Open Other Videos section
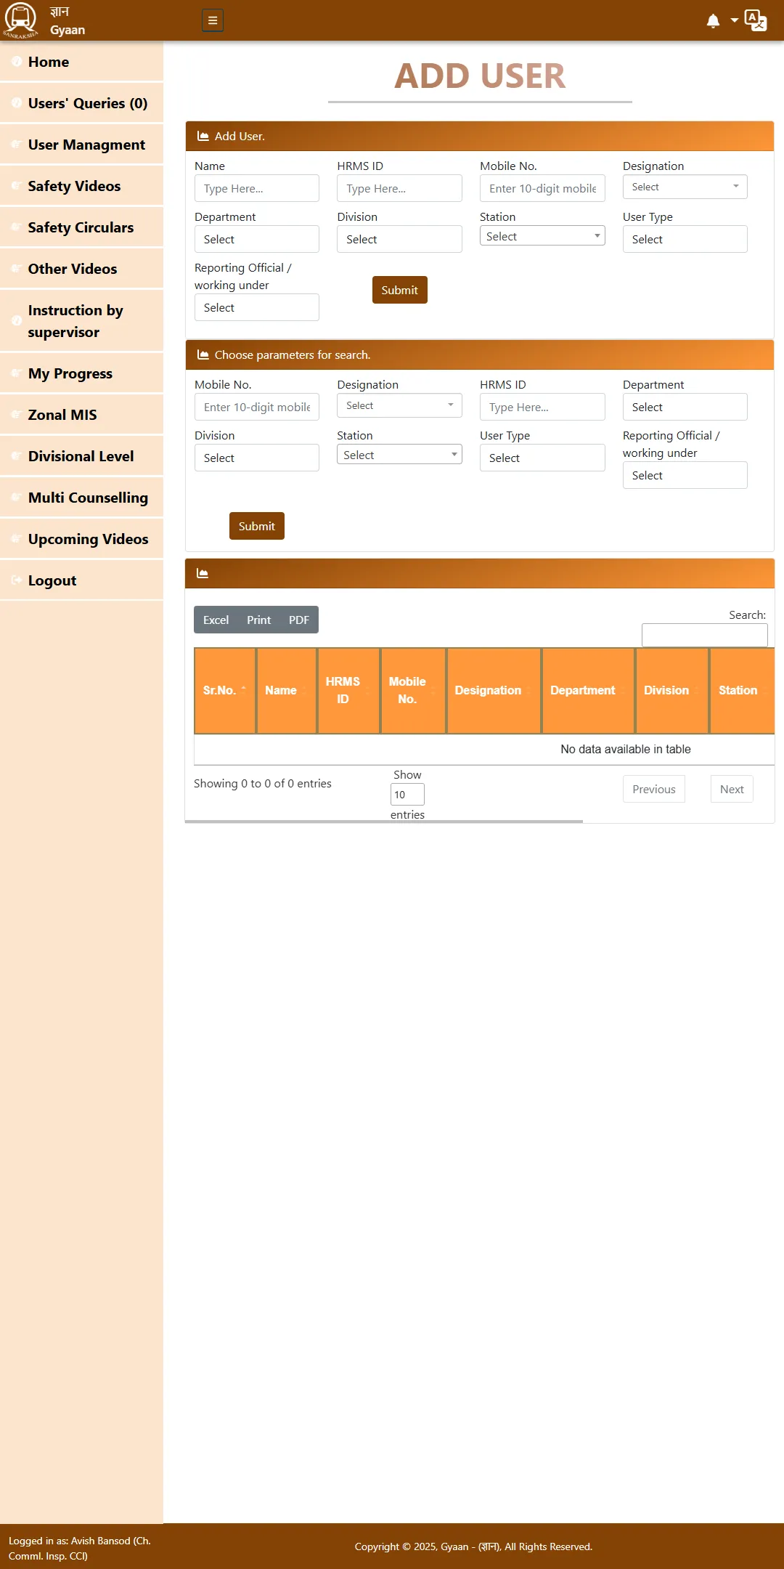 (81, 269)
